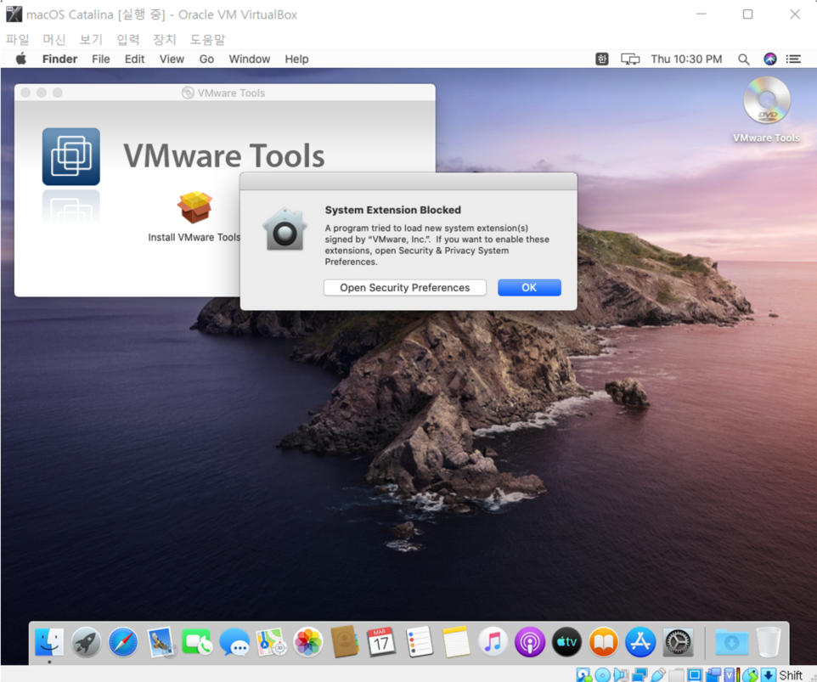Click Open Security Preferences button
The image size is (817, 682).
coord(405,288)
